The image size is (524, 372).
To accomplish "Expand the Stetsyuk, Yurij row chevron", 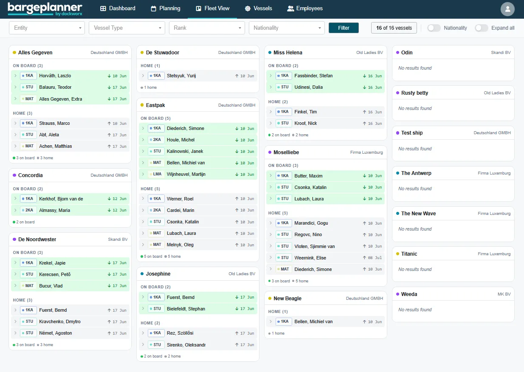I will click(x=144, y=76).
